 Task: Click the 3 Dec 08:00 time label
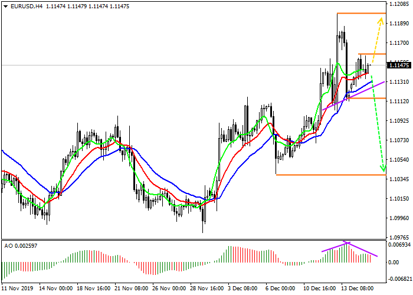coord(242,289)
